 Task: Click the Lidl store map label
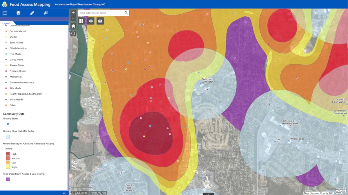coord(278,140)
